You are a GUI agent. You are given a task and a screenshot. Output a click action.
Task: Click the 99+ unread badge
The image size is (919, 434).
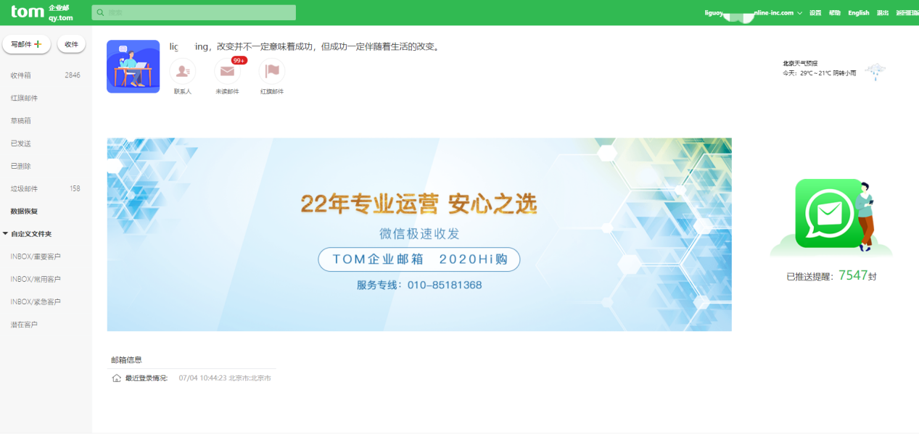(239, 60)
